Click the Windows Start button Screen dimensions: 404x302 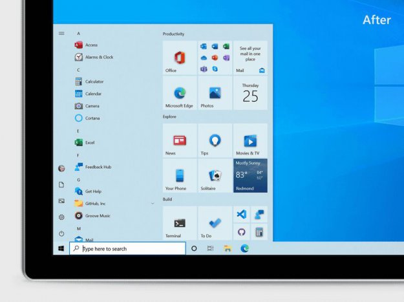(61, 248)
